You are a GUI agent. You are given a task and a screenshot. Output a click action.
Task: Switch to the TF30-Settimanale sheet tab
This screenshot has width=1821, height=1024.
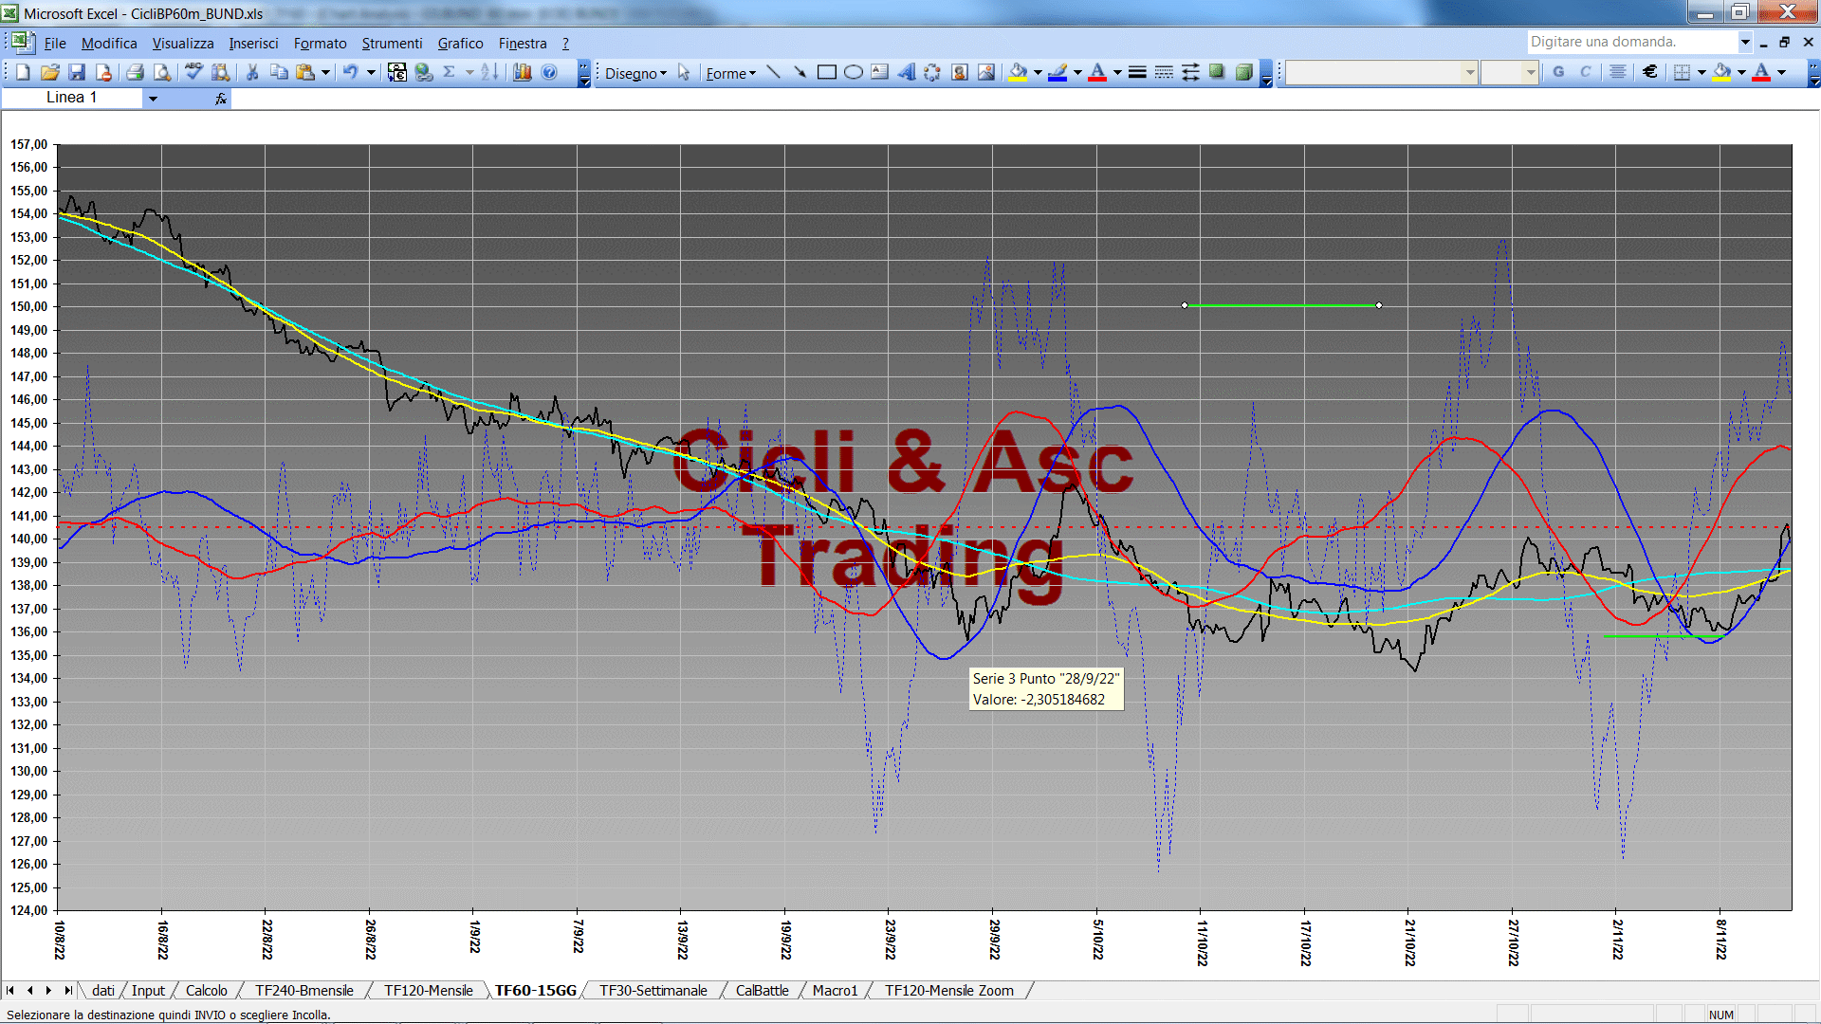(x=653, y=991)
